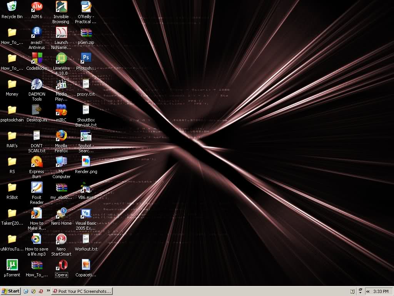
Task: Launch the Foxit Reader shortcut
Action: [37, 188]
